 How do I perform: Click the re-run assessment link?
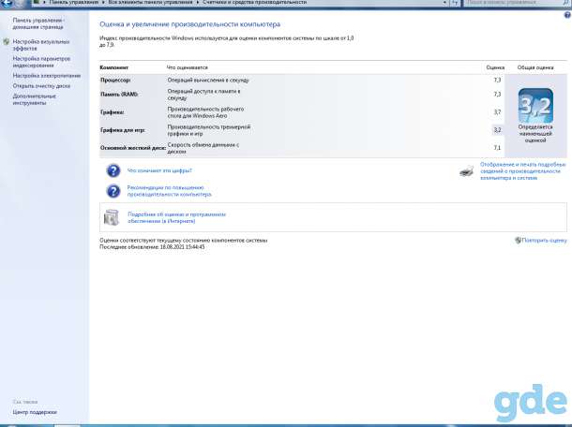(544, 240)
